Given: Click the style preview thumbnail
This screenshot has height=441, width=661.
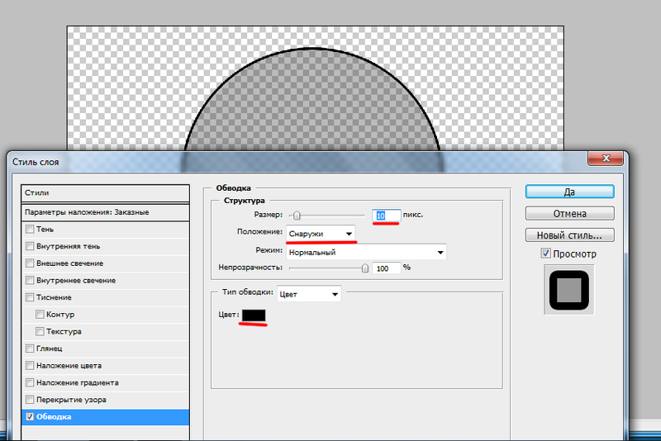Looking at the screenshot, I should pyautogui.click(x=569, y=290).
